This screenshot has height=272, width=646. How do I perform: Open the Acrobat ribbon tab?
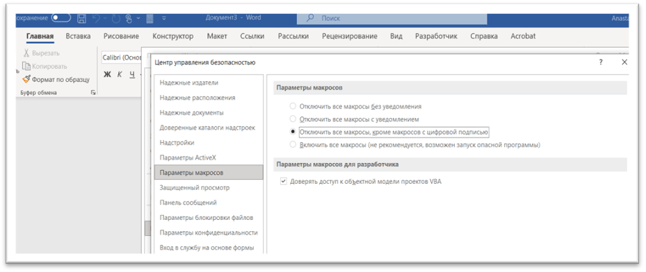pyautogui.click(x=523, y=36)
